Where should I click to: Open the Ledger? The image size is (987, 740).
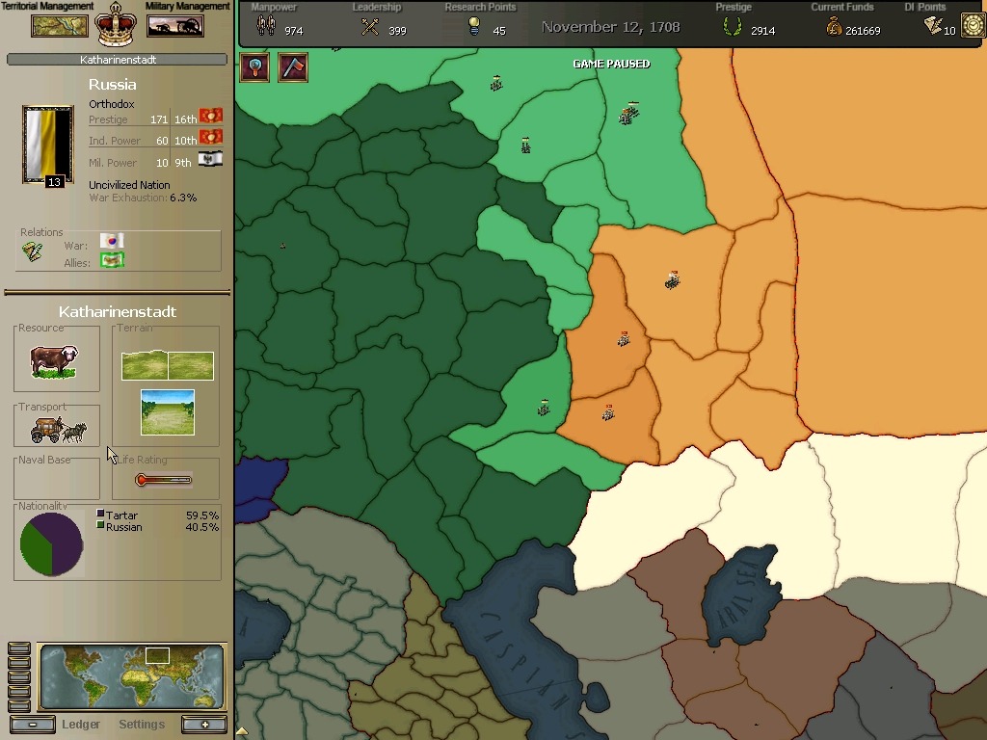[x=81, y=725]
